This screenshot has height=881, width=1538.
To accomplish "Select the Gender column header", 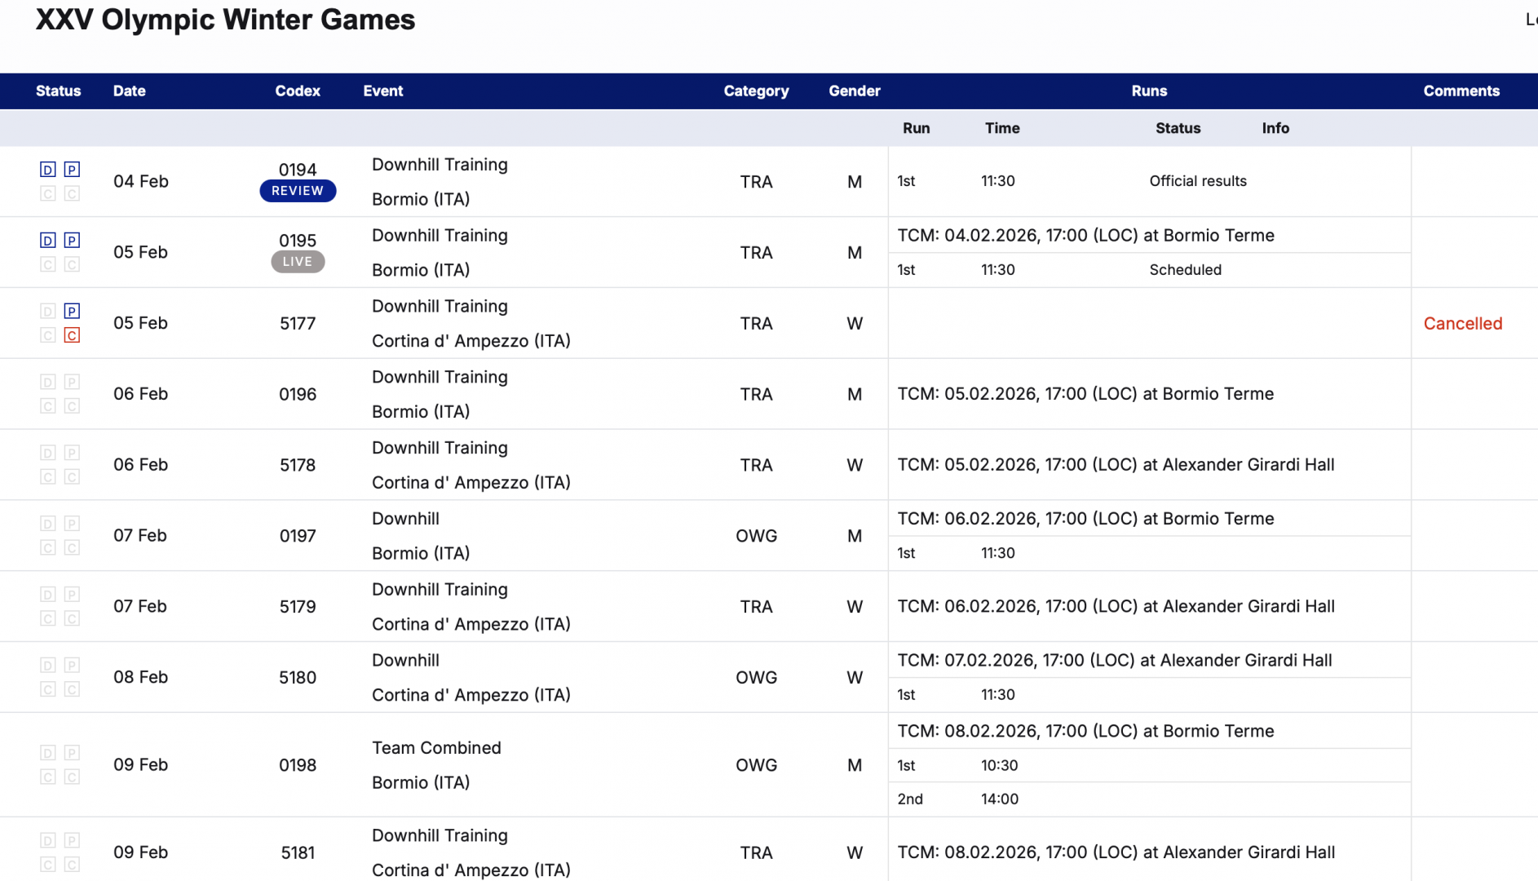I will (x=854, y=91).
